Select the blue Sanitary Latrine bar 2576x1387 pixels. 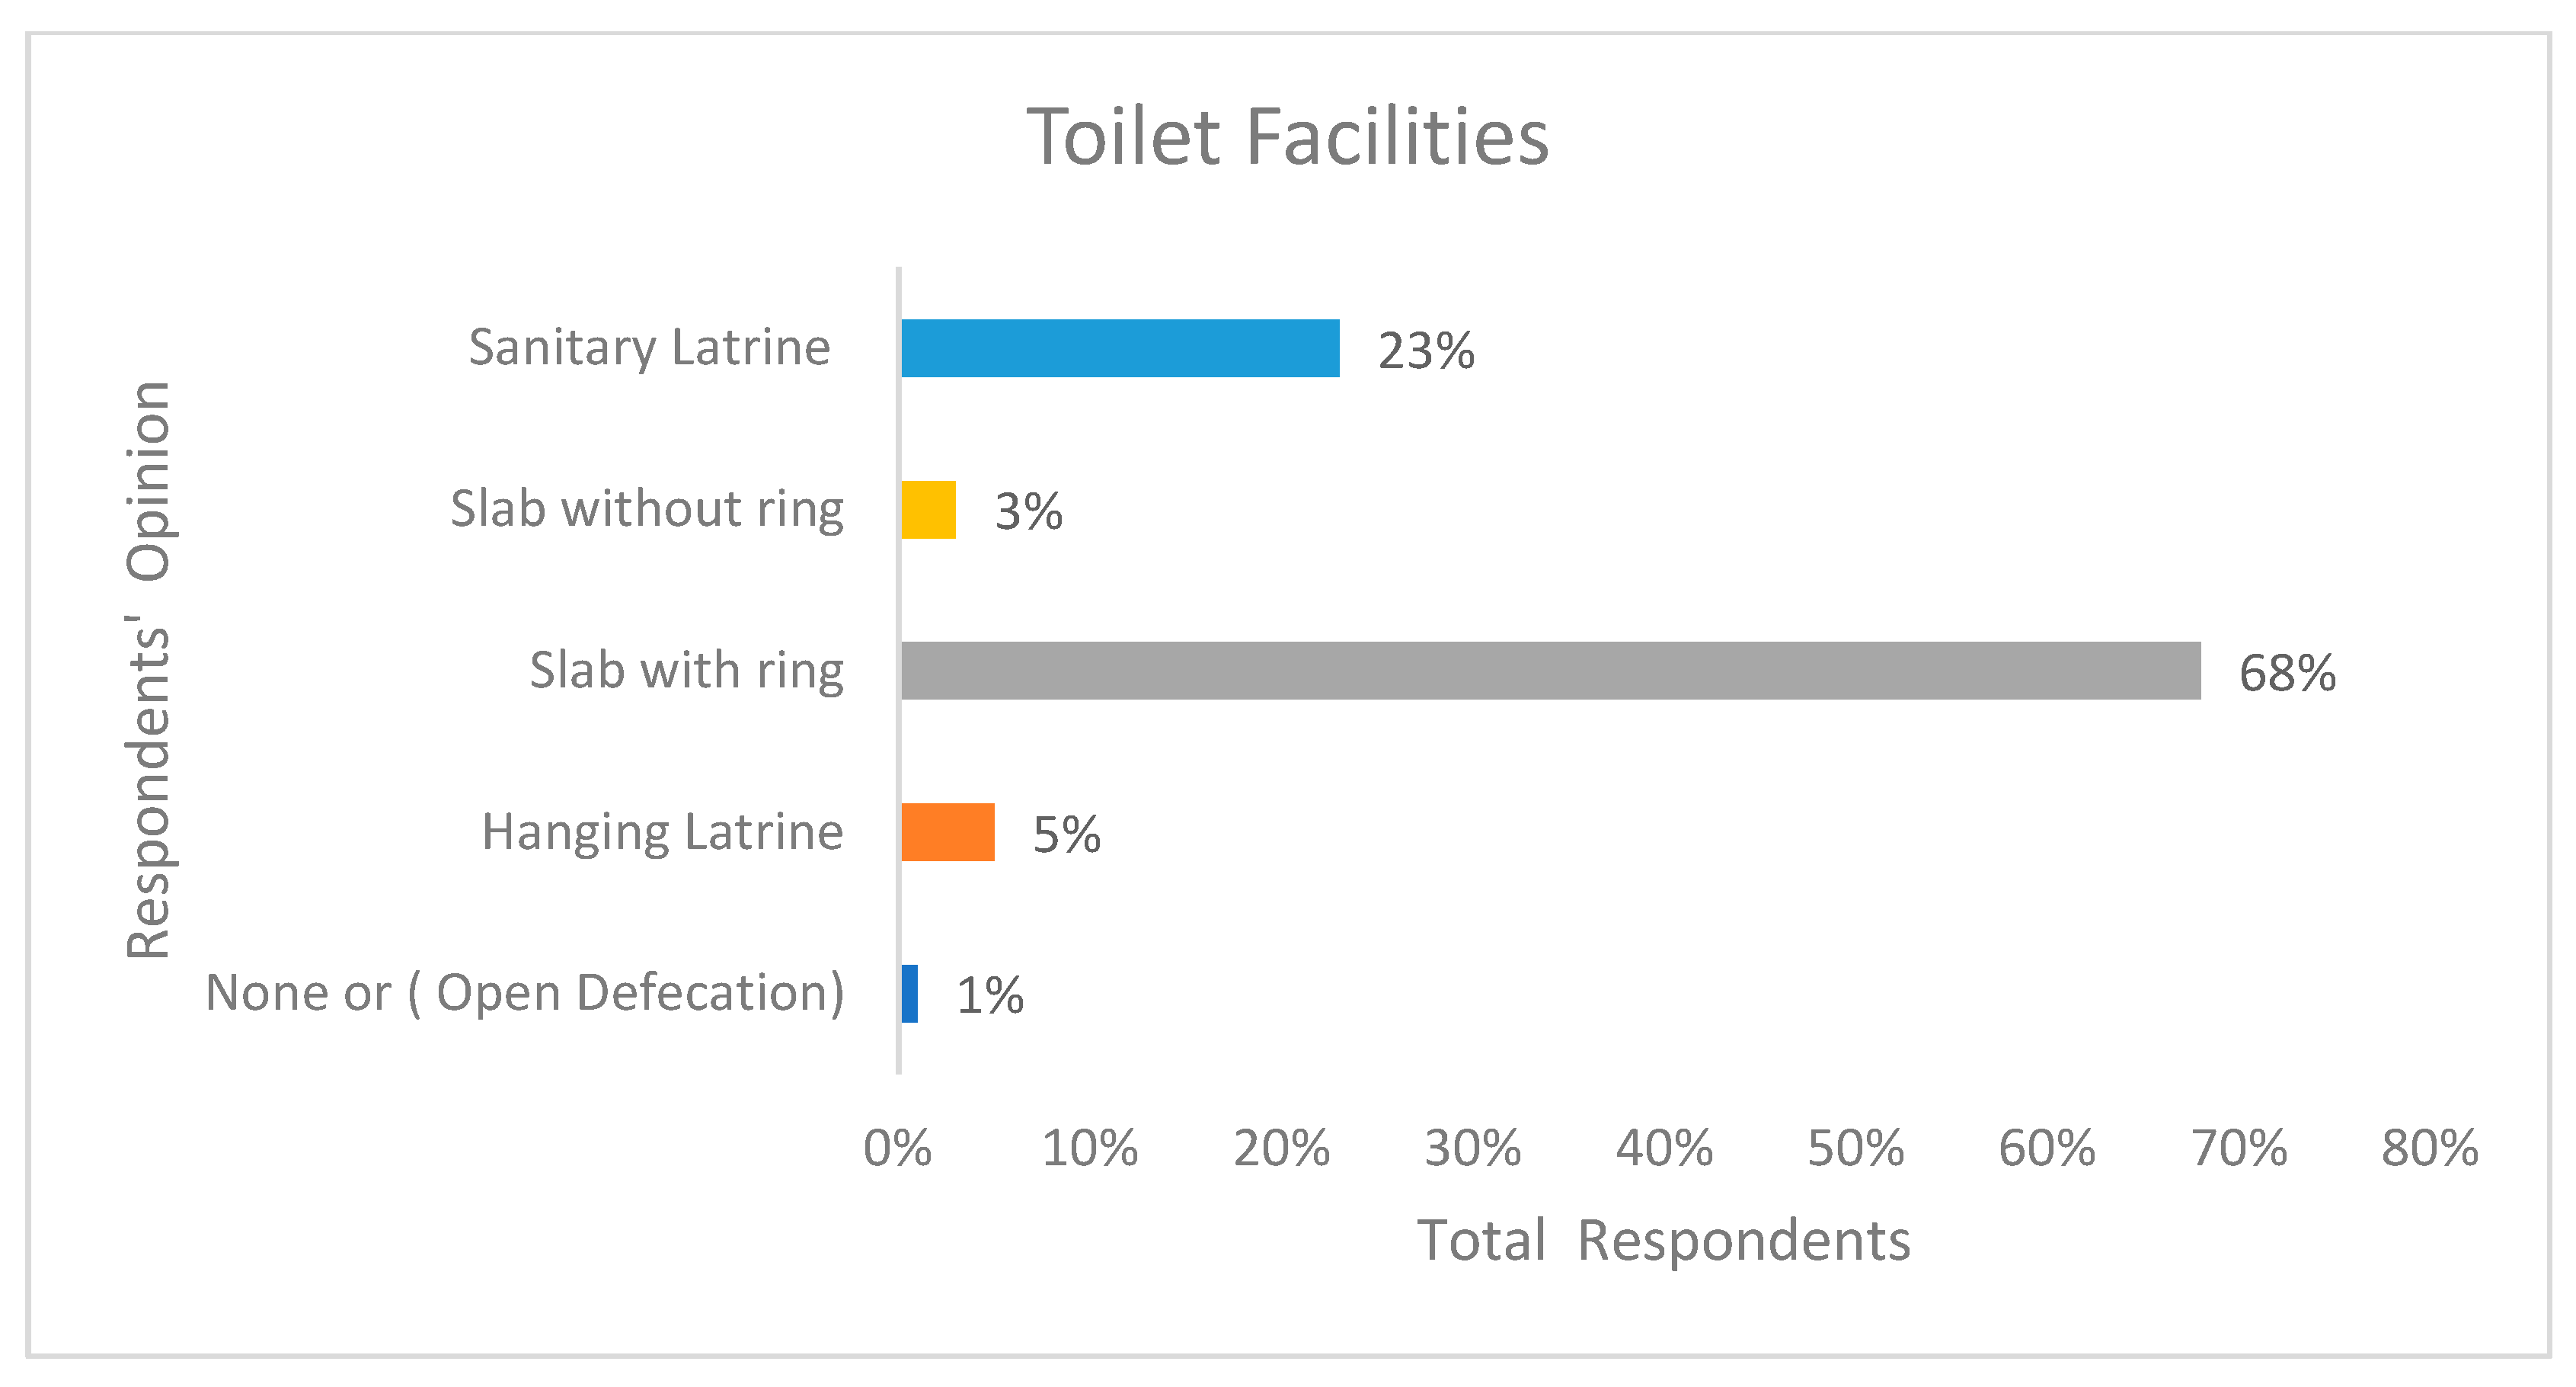pos(1120,348)
